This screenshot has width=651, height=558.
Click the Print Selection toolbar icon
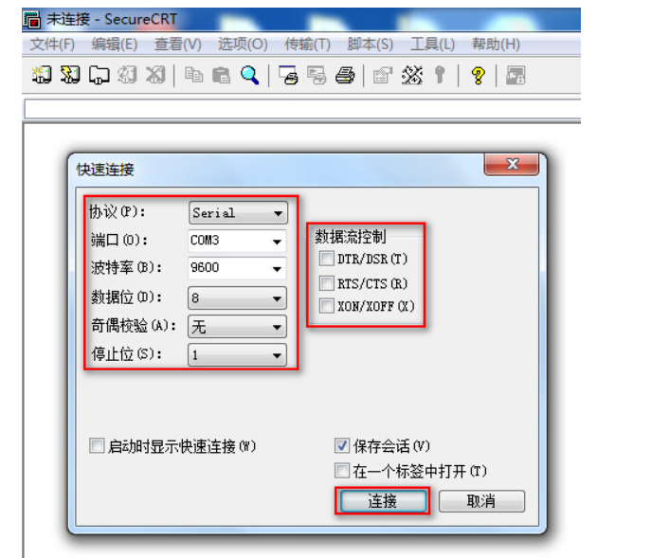316,75
